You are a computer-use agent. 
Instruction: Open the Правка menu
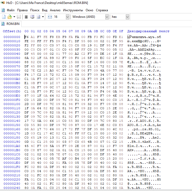[22, 10]
